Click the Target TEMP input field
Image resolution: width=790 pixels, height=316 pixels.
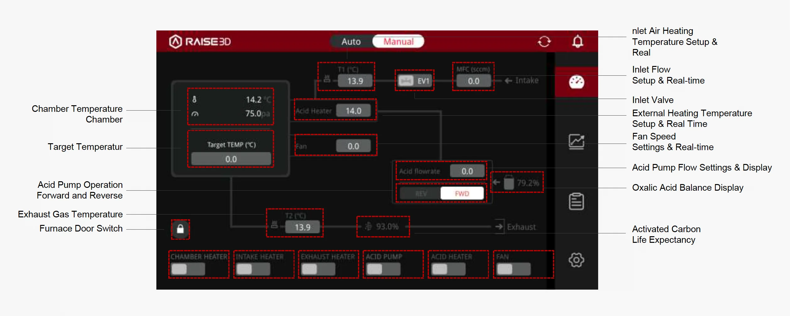coord(231,159)
